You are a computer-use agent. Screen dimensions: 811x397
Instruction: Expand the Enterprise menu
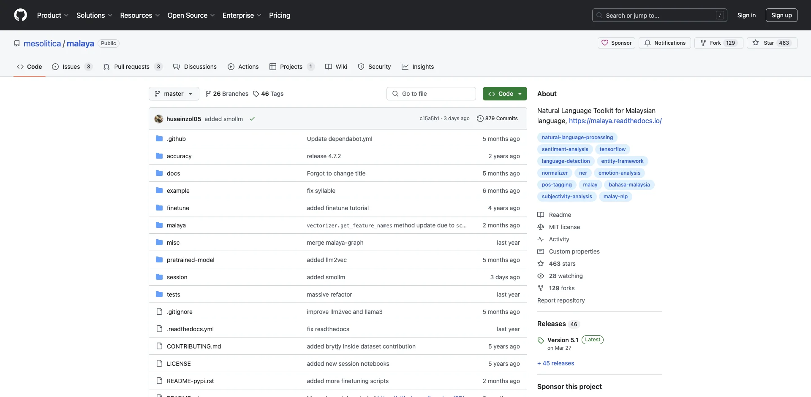(242, 15)
